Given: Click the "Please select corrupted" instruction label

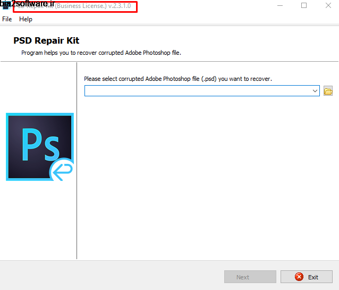Looking at the screenshot, I should pyautogui.click(x=177, y=79).
